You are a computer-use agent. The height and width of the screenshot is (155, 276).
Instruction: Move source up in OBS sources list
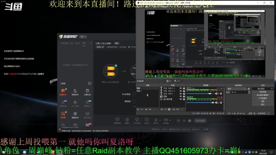[x=174, y=109]
